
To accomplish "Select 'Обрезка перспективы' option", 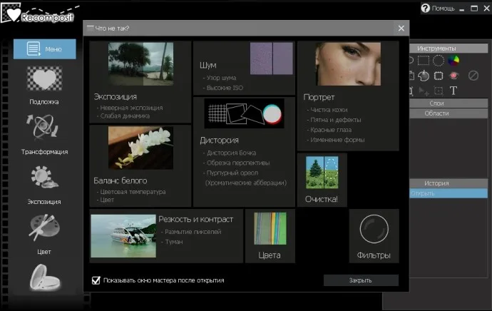I will click(236, 163).
